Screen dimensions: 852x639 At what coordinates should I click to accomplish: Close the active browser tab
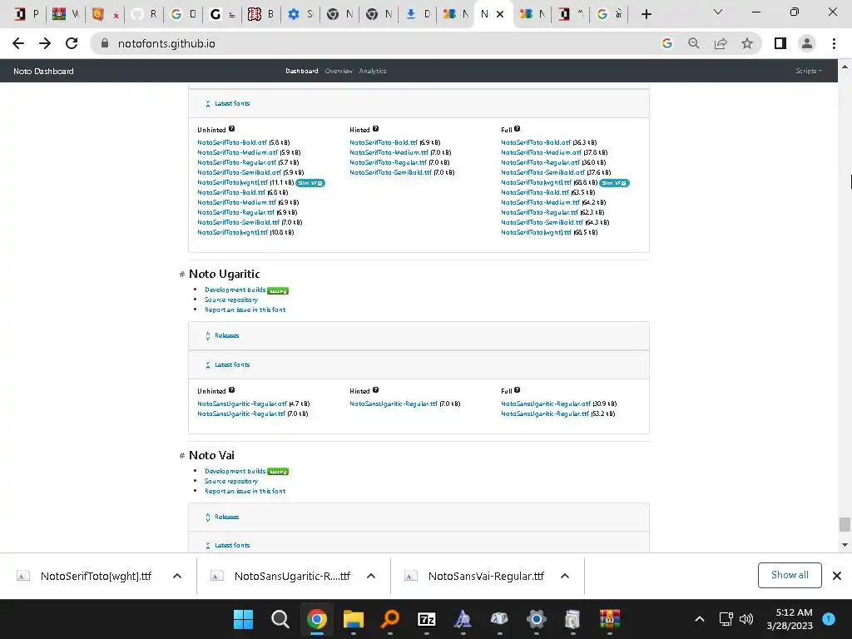click(x=500, y=14)
